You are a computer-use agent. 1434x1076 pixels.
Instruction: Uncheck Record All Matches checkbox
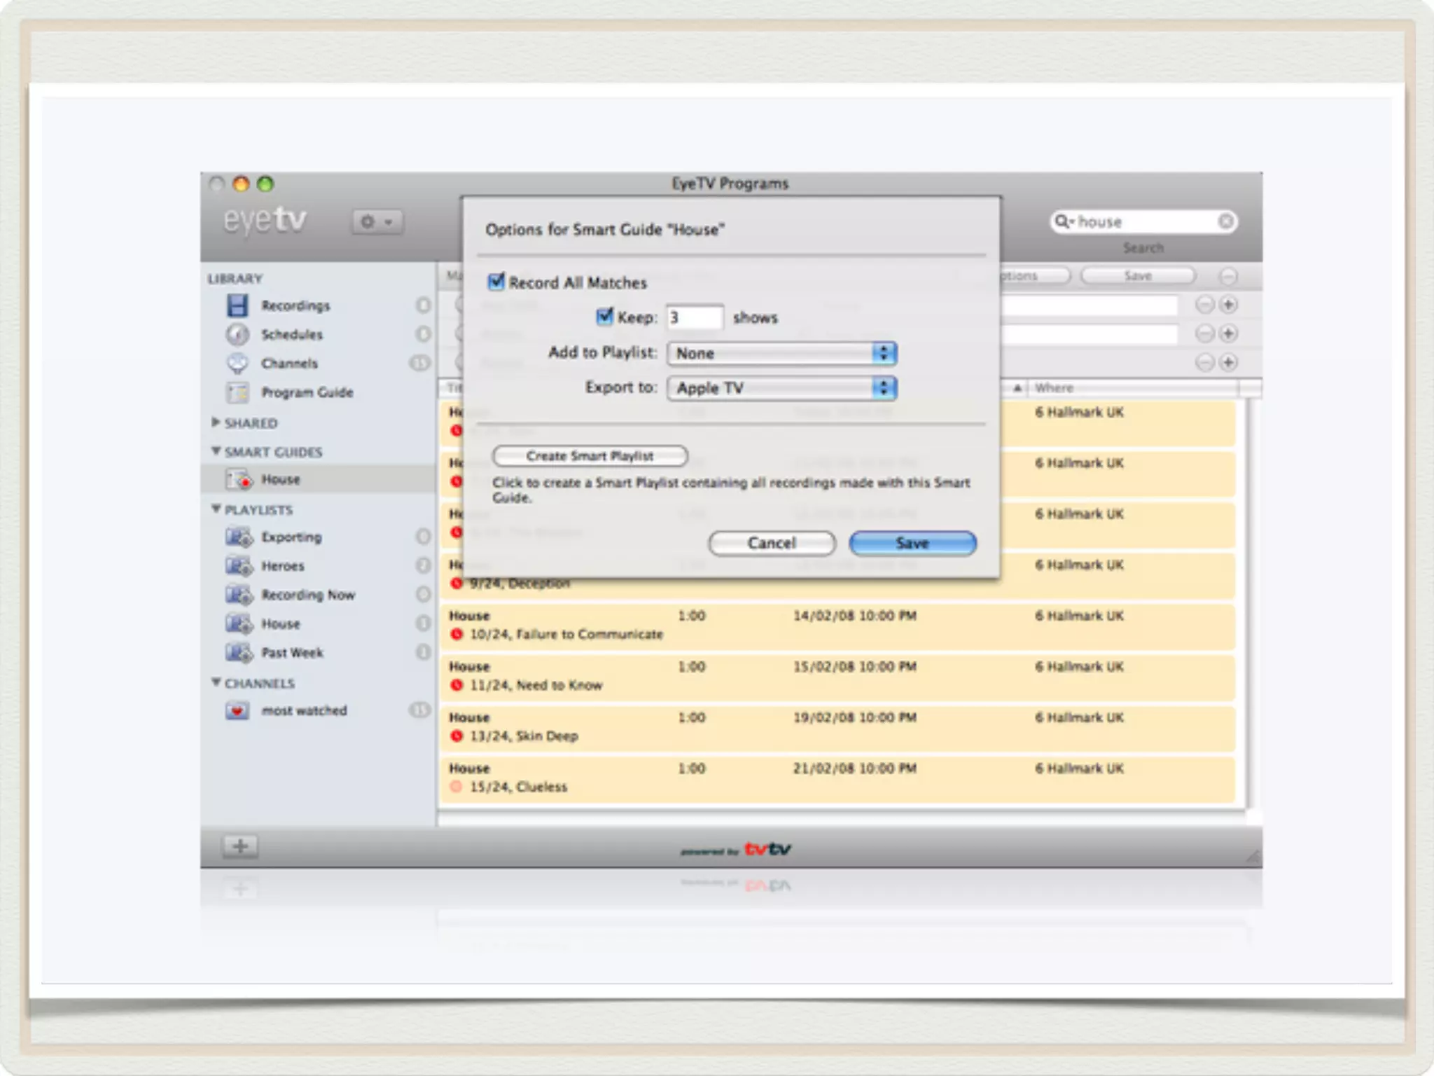[496, 282]
